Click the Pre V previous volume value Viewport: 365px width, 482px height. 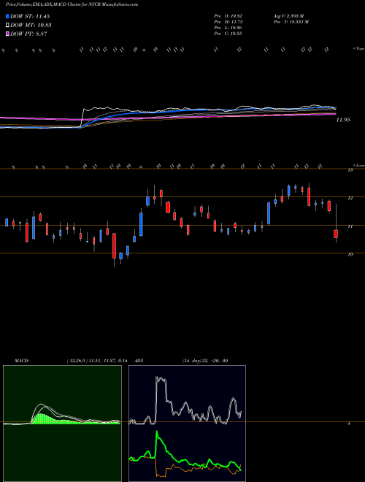tap(291, 22)
